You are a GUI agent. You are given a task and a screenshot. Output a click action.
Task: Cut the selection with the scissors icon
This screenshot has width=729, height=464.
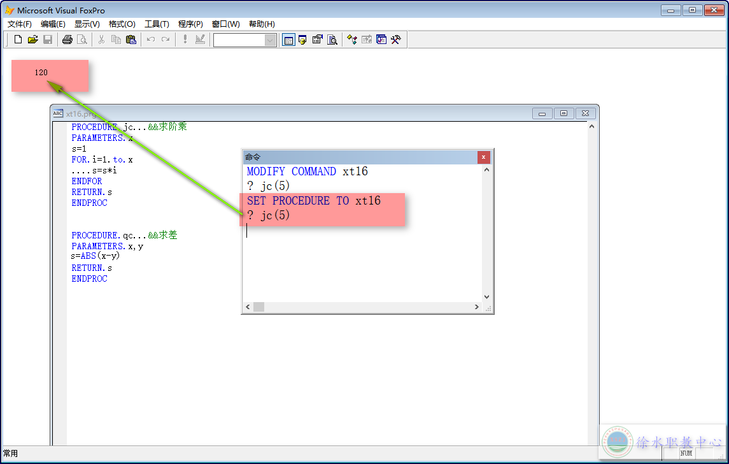[101, 40]
